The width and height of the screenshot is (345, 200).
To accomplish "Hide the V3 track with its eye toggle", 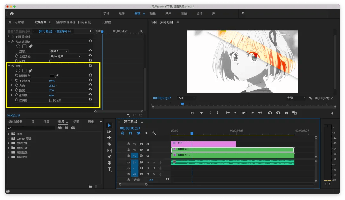I will click(148, 144).
